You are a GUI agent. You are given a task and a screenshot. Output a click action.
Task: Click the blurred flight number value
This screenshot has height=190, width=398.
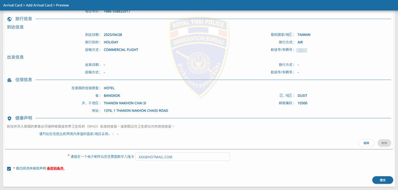pos(302,50)
